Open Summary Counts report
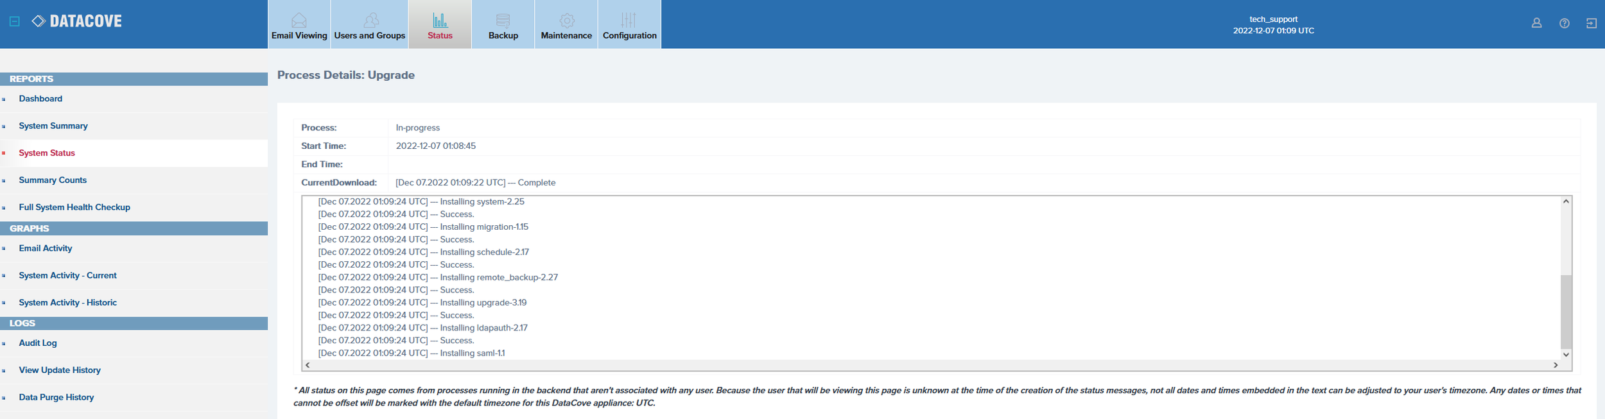 (x=53, y=180)
